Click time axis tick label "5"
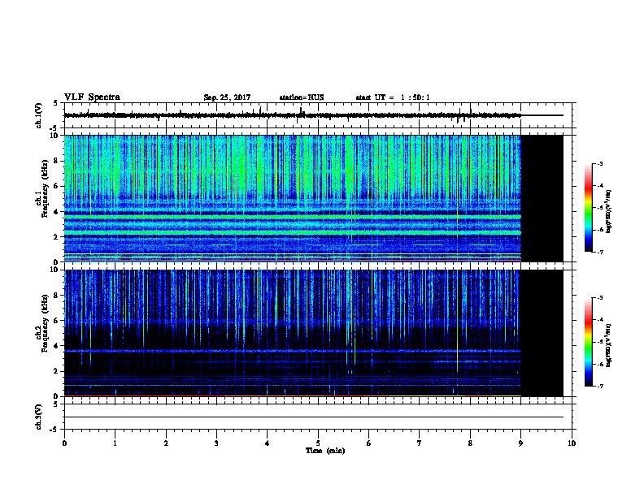 [x=318, y=443]
